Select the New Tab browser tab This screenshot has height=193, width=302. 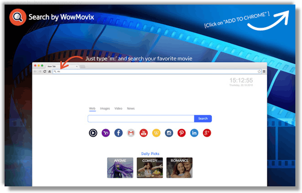tap(61, 66)
